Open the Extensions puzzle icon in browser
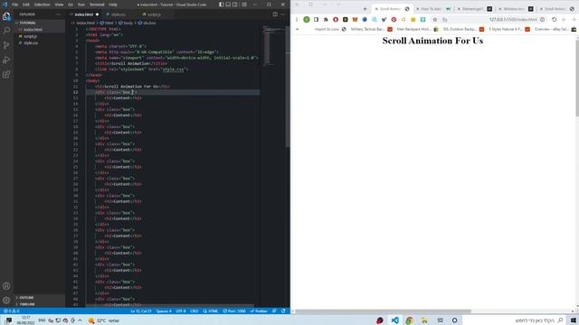Image resolution: width=579 pixels, height=325 pixels. tap(326, 19)
